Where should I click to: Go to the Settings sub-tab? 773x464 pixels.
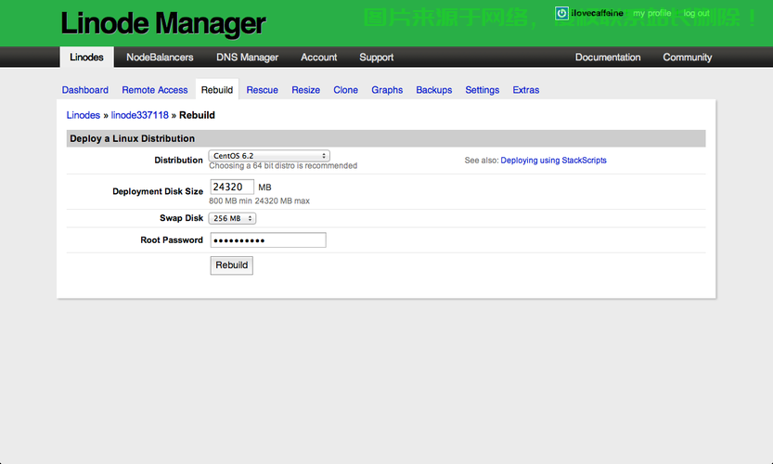[x=483, y=90]
